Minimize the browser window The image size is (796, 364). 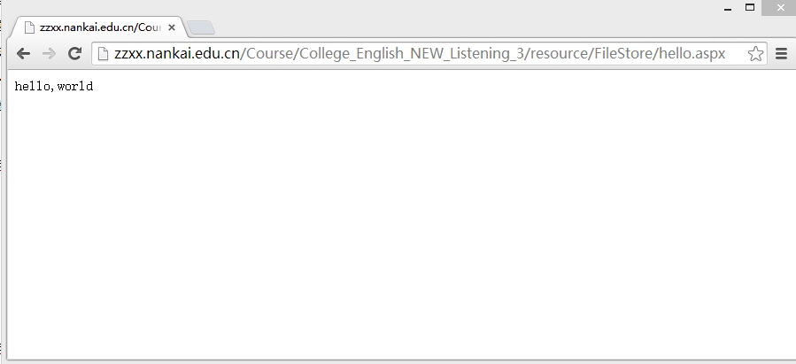pyautogui.click(x=728, y=8)
